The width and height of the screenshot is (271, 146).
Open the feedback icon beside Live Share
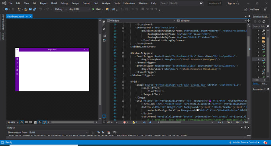(x=265, y=9)
